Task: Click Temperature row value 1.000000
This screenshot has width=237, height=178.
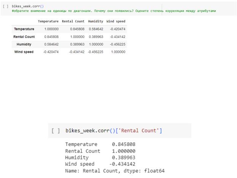Action: tap(51, 29)
